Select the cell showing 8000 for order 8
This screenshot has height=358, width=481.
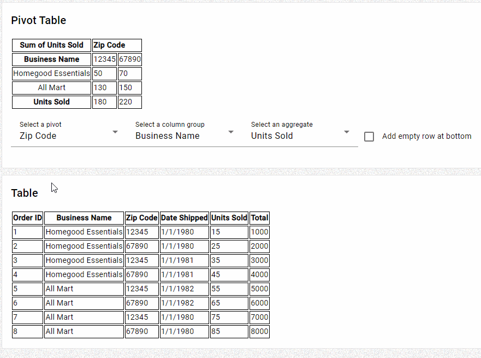(x=259, y=331)
